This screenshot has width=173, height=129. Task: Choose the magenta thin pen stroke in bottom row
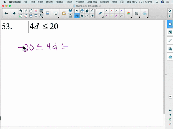coord(107,16)
